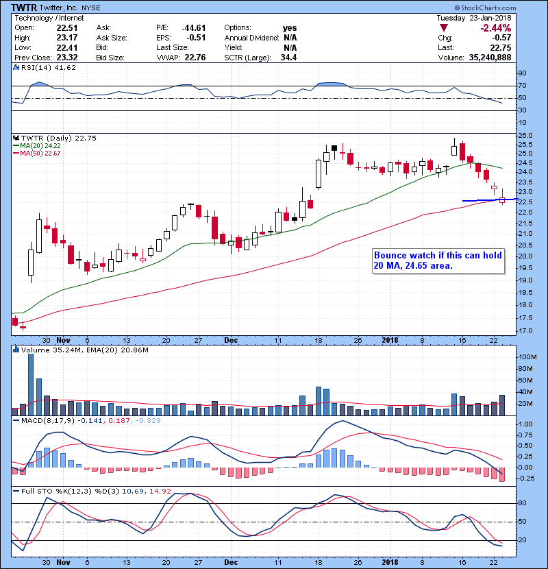Click the Open value 22.51

[x=67, y=28]
